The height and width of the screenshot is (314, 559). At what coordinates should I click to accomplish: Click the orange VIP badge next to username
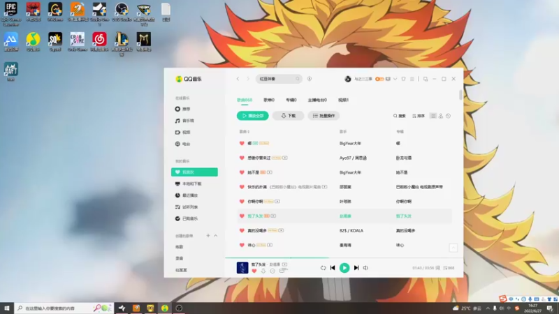pos(379,79)
